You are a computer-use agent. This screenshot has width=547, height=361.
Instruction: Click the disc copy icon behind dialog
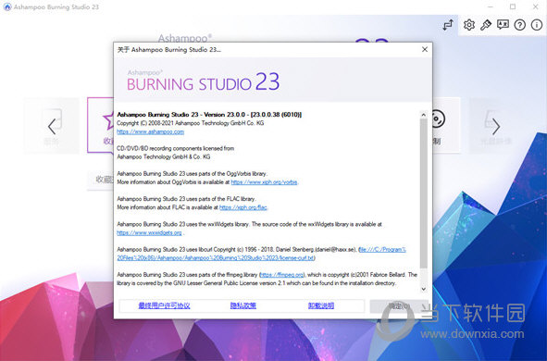pyautogui.click(x=437, y=119)
